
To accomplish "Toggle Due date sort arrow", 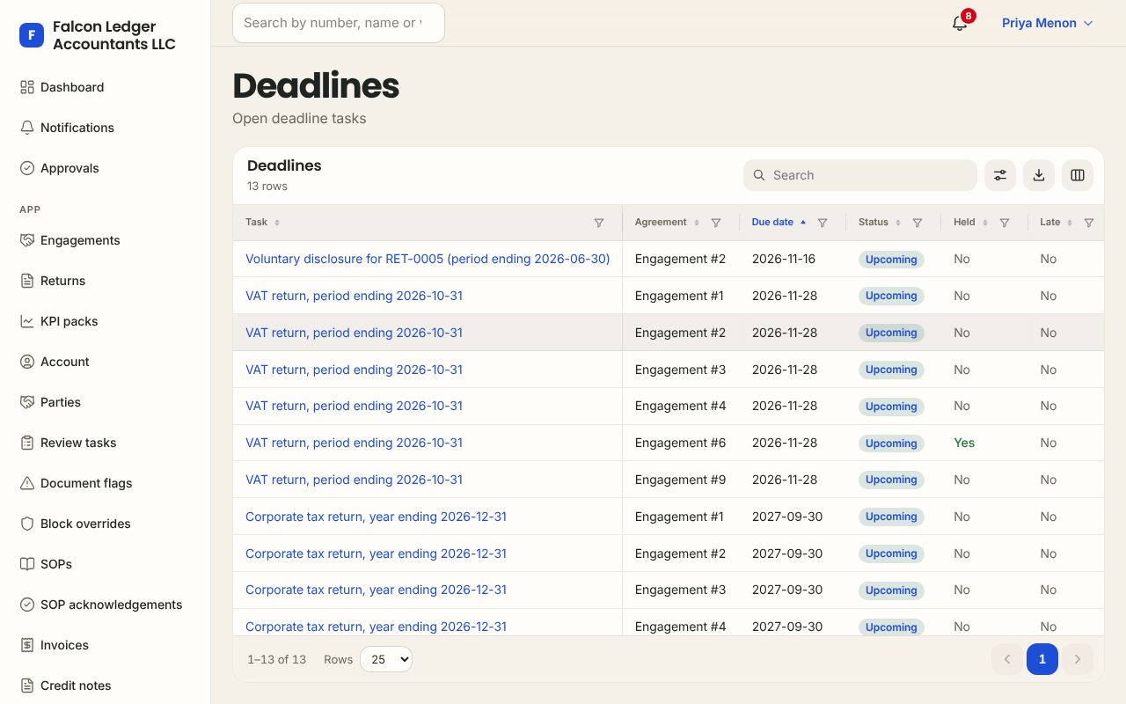I will [803, 223].
